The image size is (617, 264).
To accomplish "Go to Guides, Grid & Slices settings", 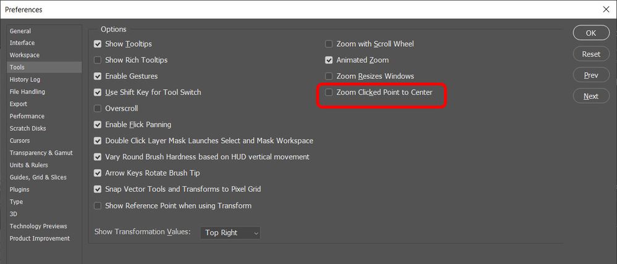I will [x=38, y=177].
